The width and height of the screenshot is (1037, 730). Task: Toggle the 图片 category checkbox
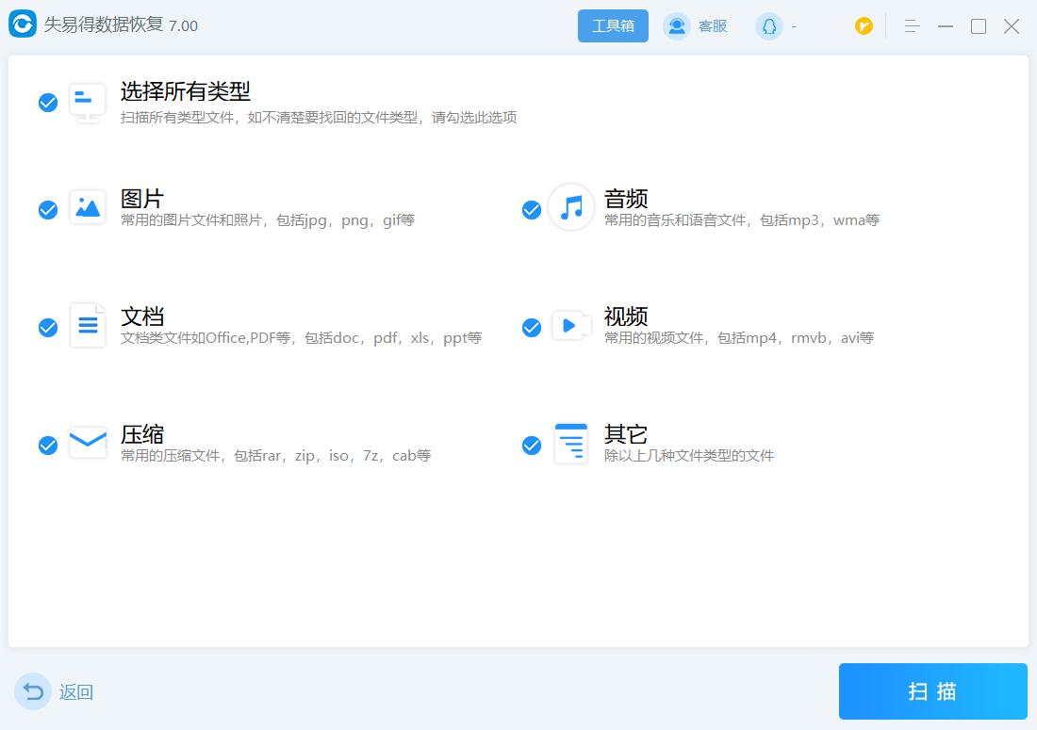click(x=48, y=210)
